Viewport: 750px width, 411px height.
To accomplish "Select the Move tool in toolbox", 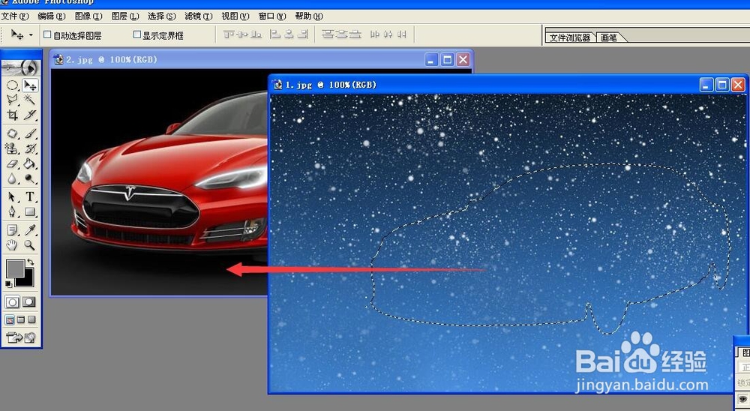I will [x=30, y=85].
